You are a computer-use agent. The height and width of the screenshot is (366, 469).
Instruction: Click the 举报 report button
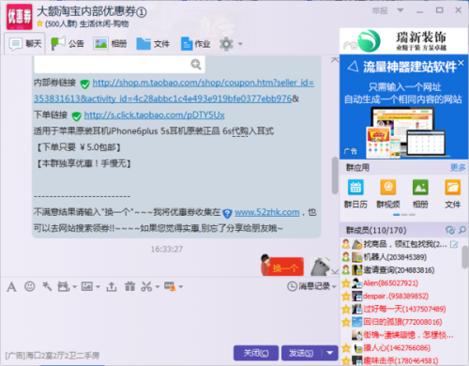click(x=380, y=10)
